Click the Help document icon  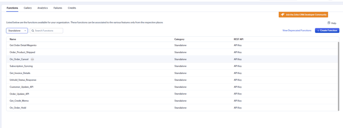click(329, 23)
